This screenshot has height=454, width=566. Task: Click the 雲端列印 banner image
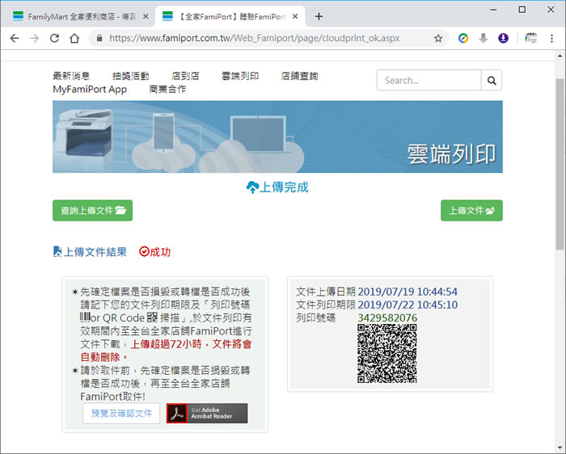coord(277,137)
